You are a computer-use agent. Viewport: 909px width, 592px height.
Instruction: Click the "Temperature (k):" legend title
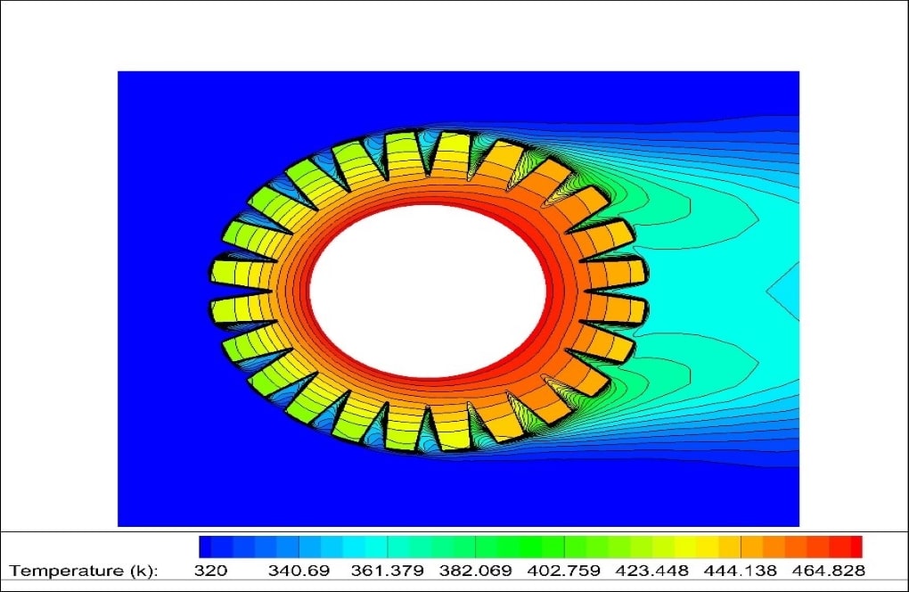click(x=84, y=570)
